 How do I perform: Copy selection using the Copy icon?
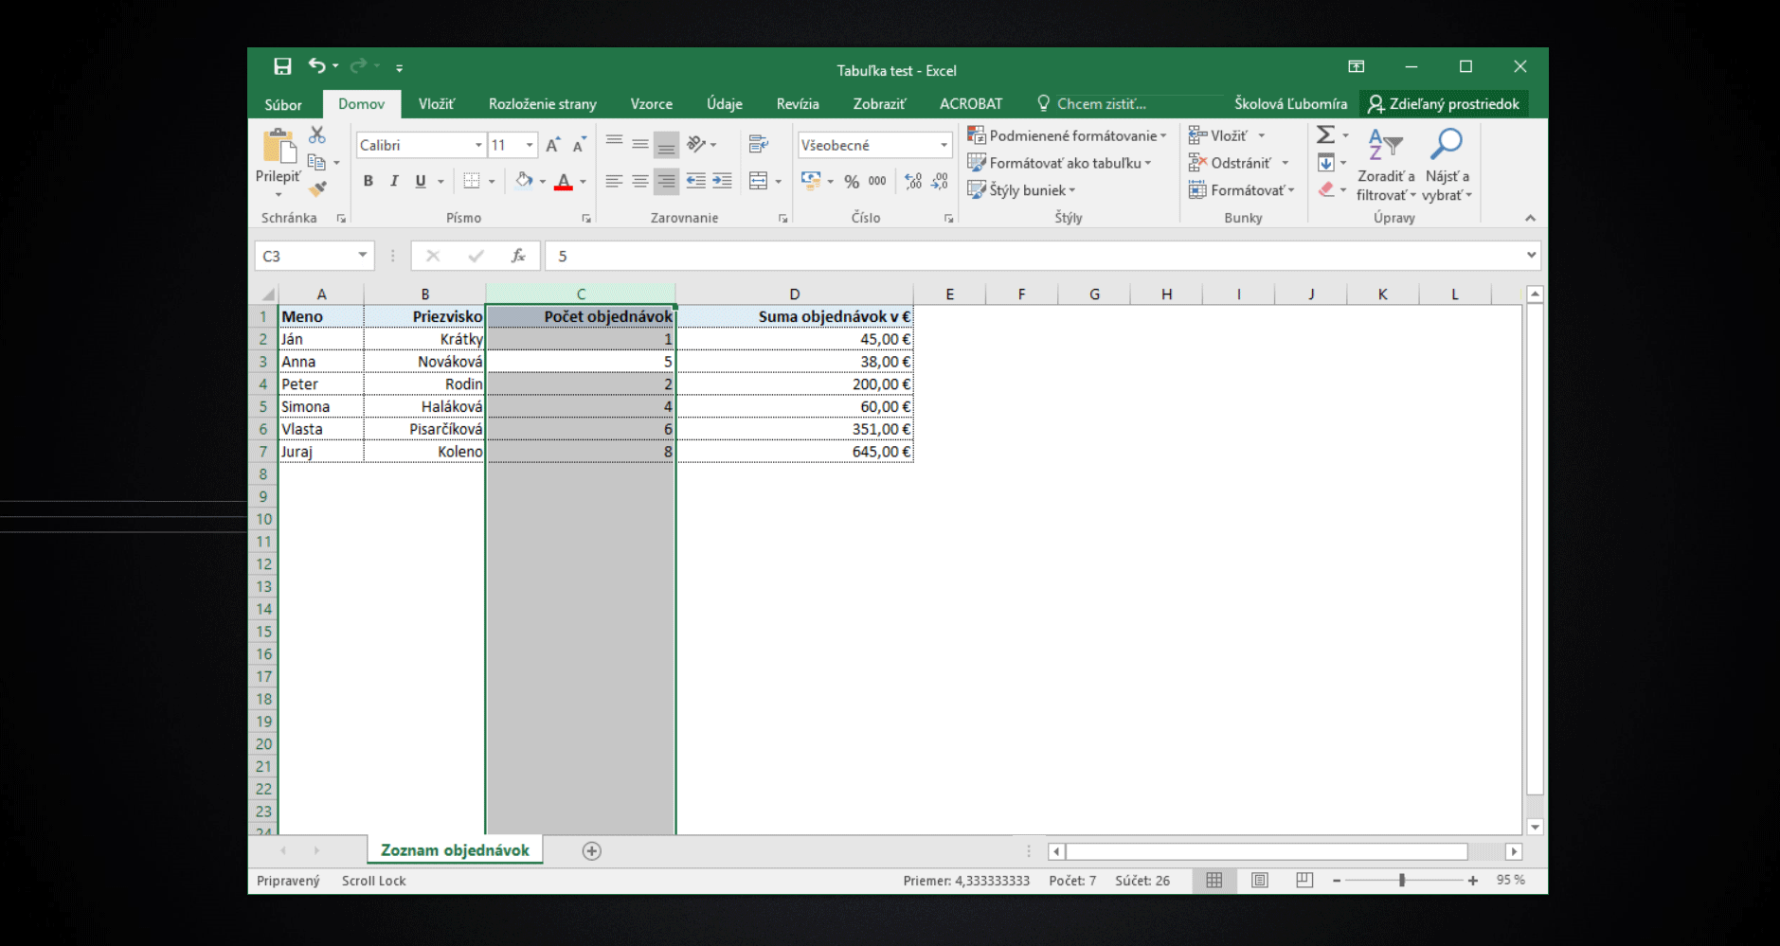[x=316, y=162]
